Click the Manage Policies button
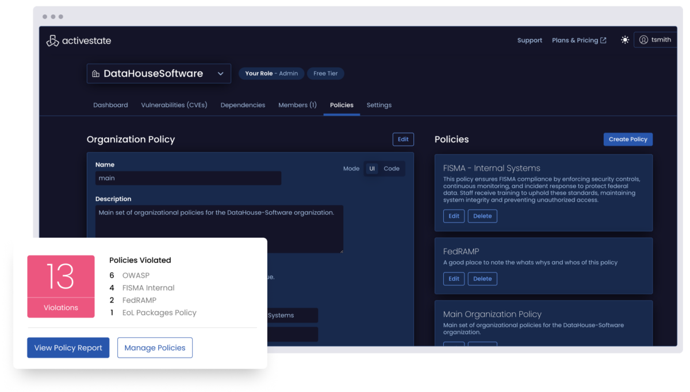Image resolution: width=690 pixels, height=392 pixels. pos(155,348)
